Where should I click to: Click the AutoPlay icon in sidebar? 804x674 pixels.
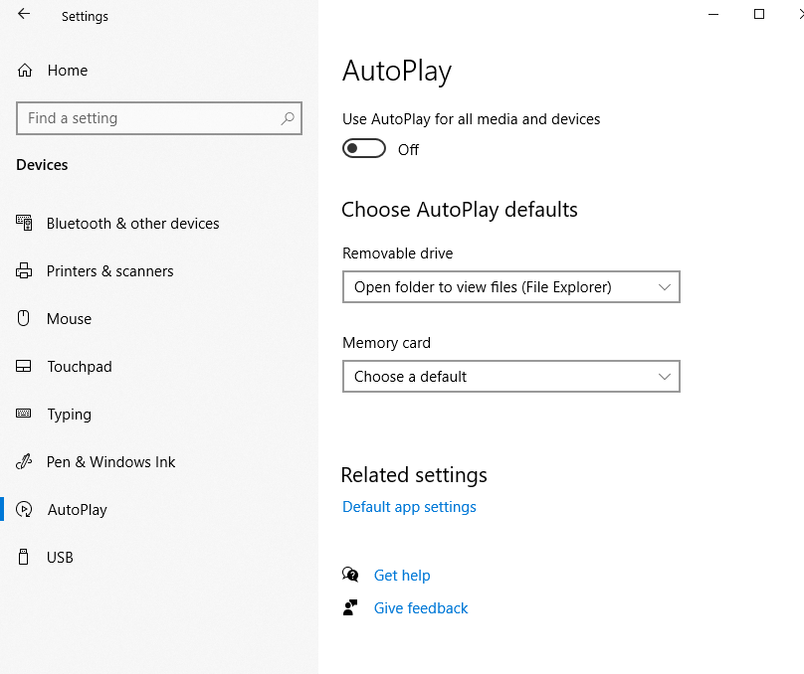coord(24,509)
